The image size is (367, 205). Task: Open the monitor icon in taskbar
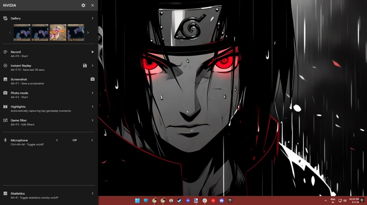pyautogui.click(x=146, y=201)
